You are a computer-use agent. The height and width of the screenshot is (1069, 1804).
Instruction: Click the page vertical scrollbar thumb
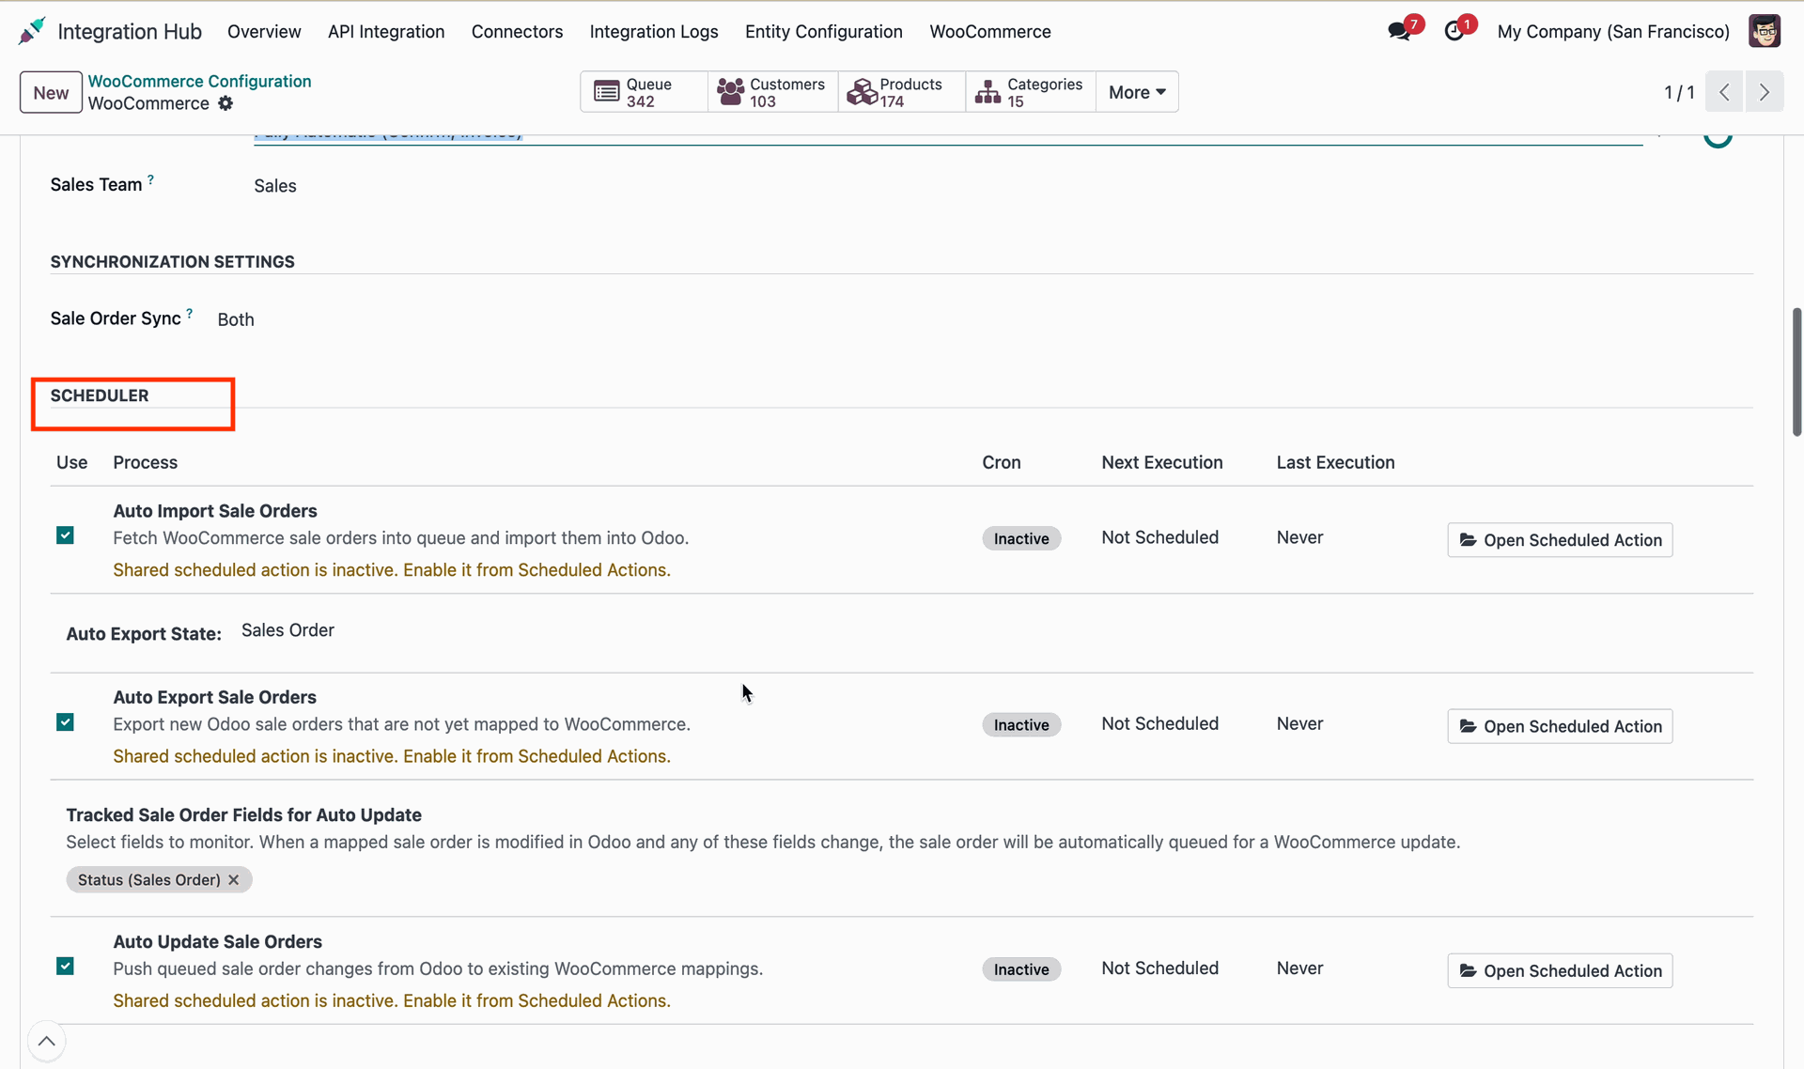tap(1796, 371)
